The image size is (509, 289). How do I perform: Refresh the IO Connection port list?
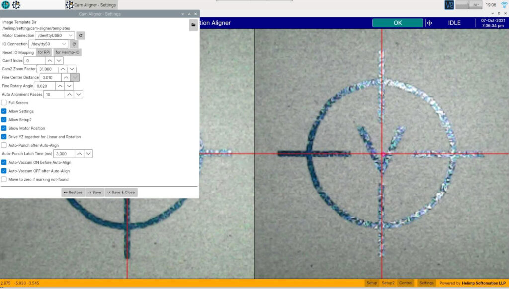tap(74, 44)
